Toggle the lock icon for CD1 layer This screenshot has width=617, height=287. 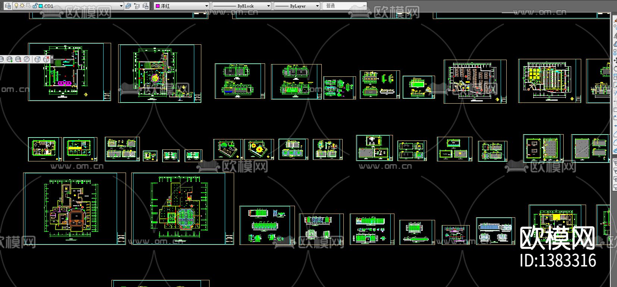35,6
